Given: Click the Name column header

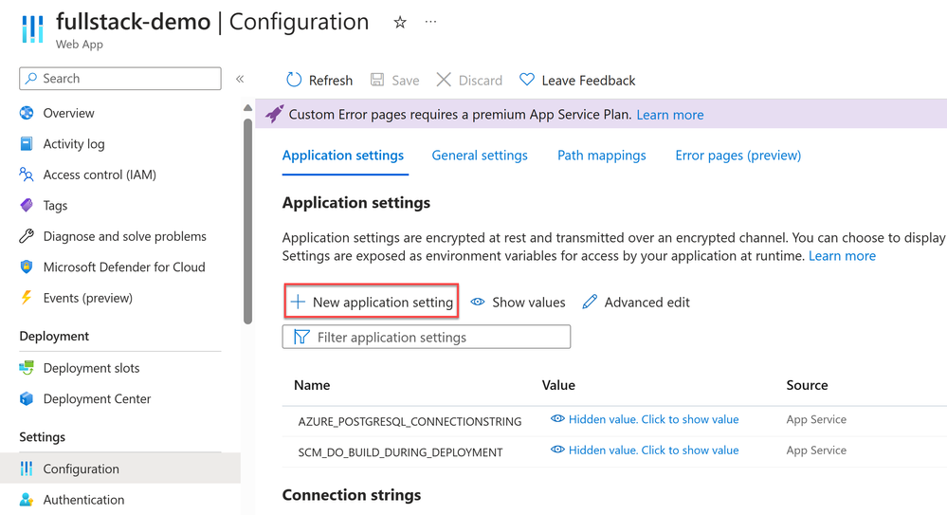Looking at the screenshot, I should pyautogui.click(x=312, y=385).
